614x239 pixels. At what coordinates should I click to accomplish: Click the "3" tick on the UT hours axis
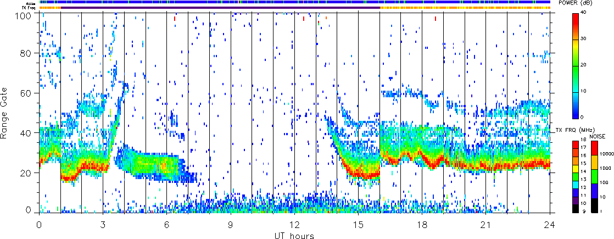pyautogui.click(x=103, y=224)
